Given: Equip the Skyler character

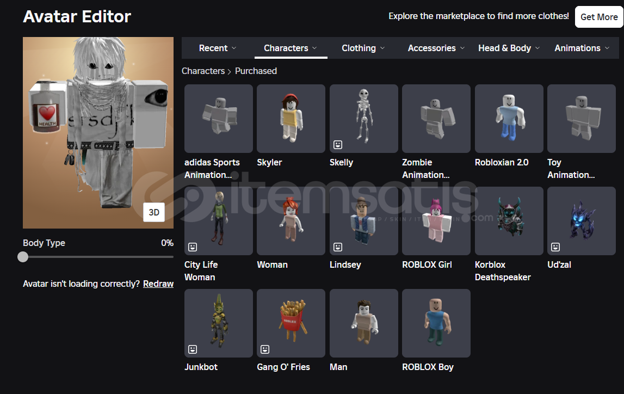Looking at the screenshot, I should [291, 119].
